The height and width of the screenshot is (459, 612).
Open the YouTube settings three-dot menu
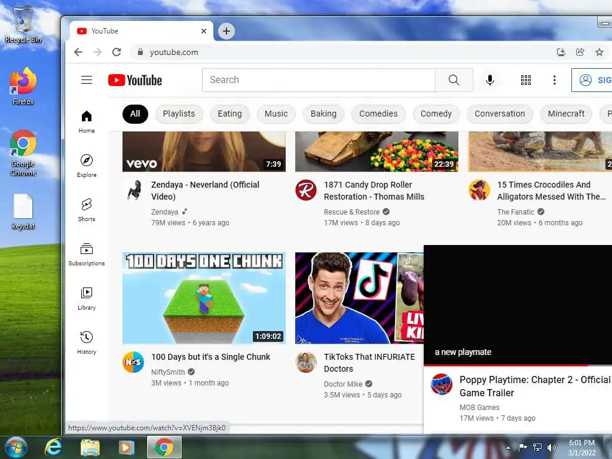point(554,80)
